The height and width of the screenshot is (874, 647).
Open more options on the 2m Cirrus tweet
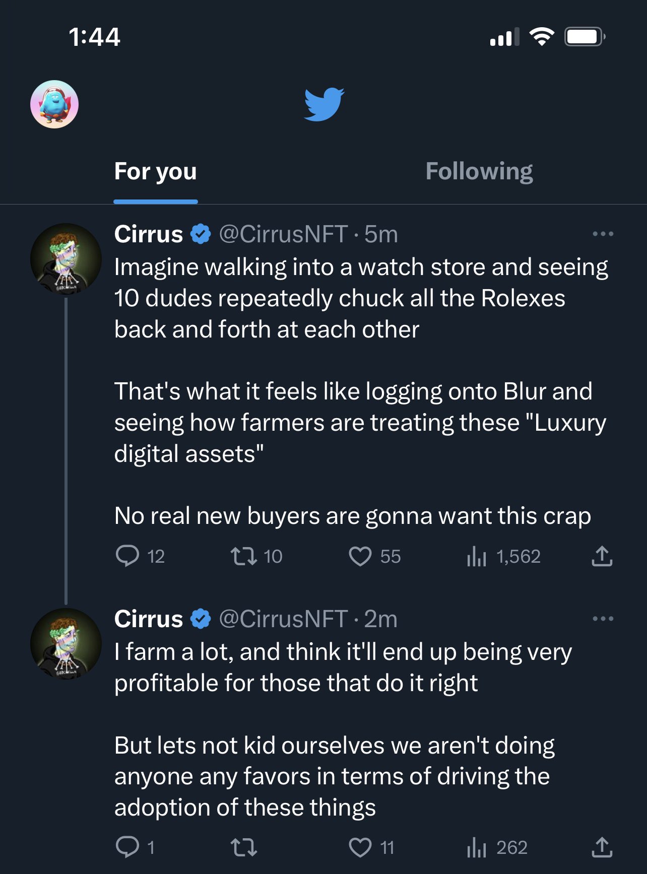click(x=603, y=619)
